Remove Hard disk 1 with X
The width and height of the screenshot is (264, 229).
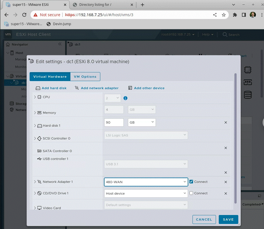tap(226, 122)
